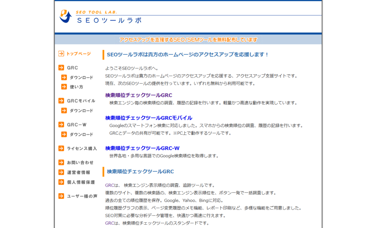Click line beginning 過去の全ての順位履歴を保存

164,201
